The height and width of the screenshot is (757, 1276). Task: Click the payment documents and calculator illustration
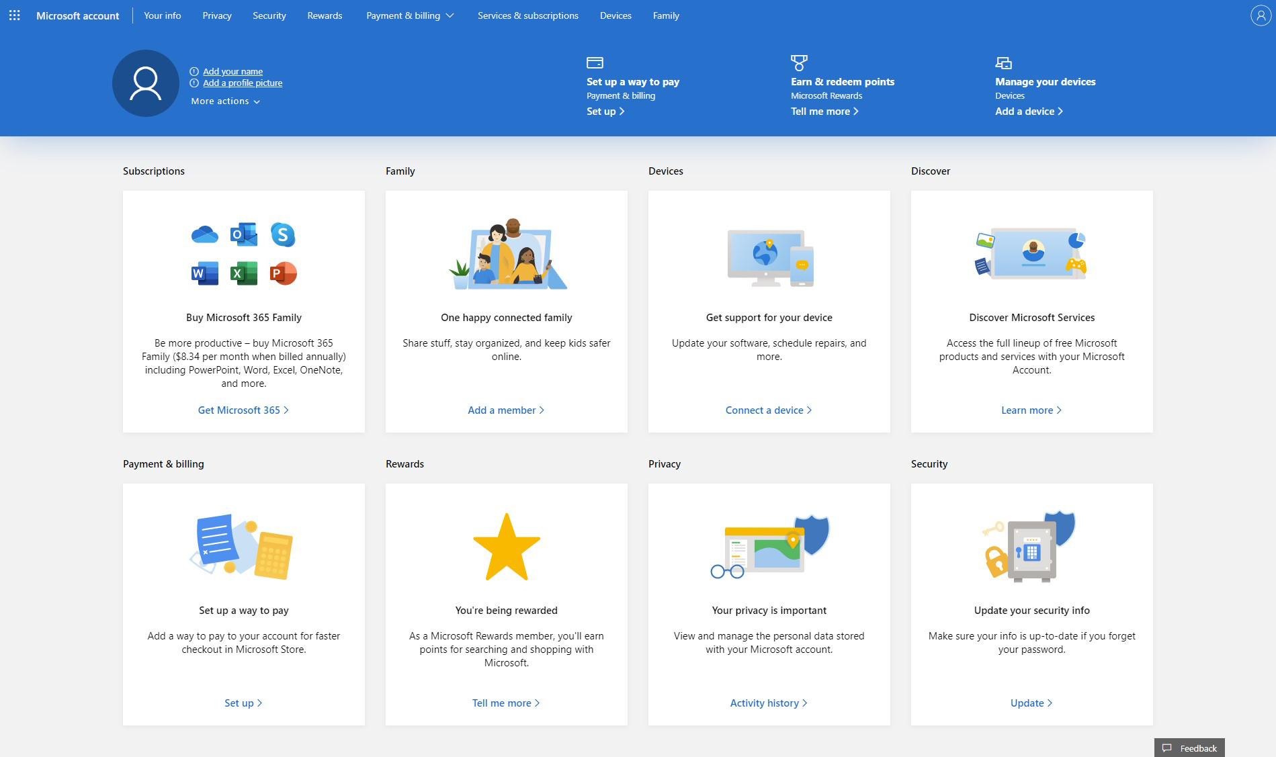pos(242,546)
